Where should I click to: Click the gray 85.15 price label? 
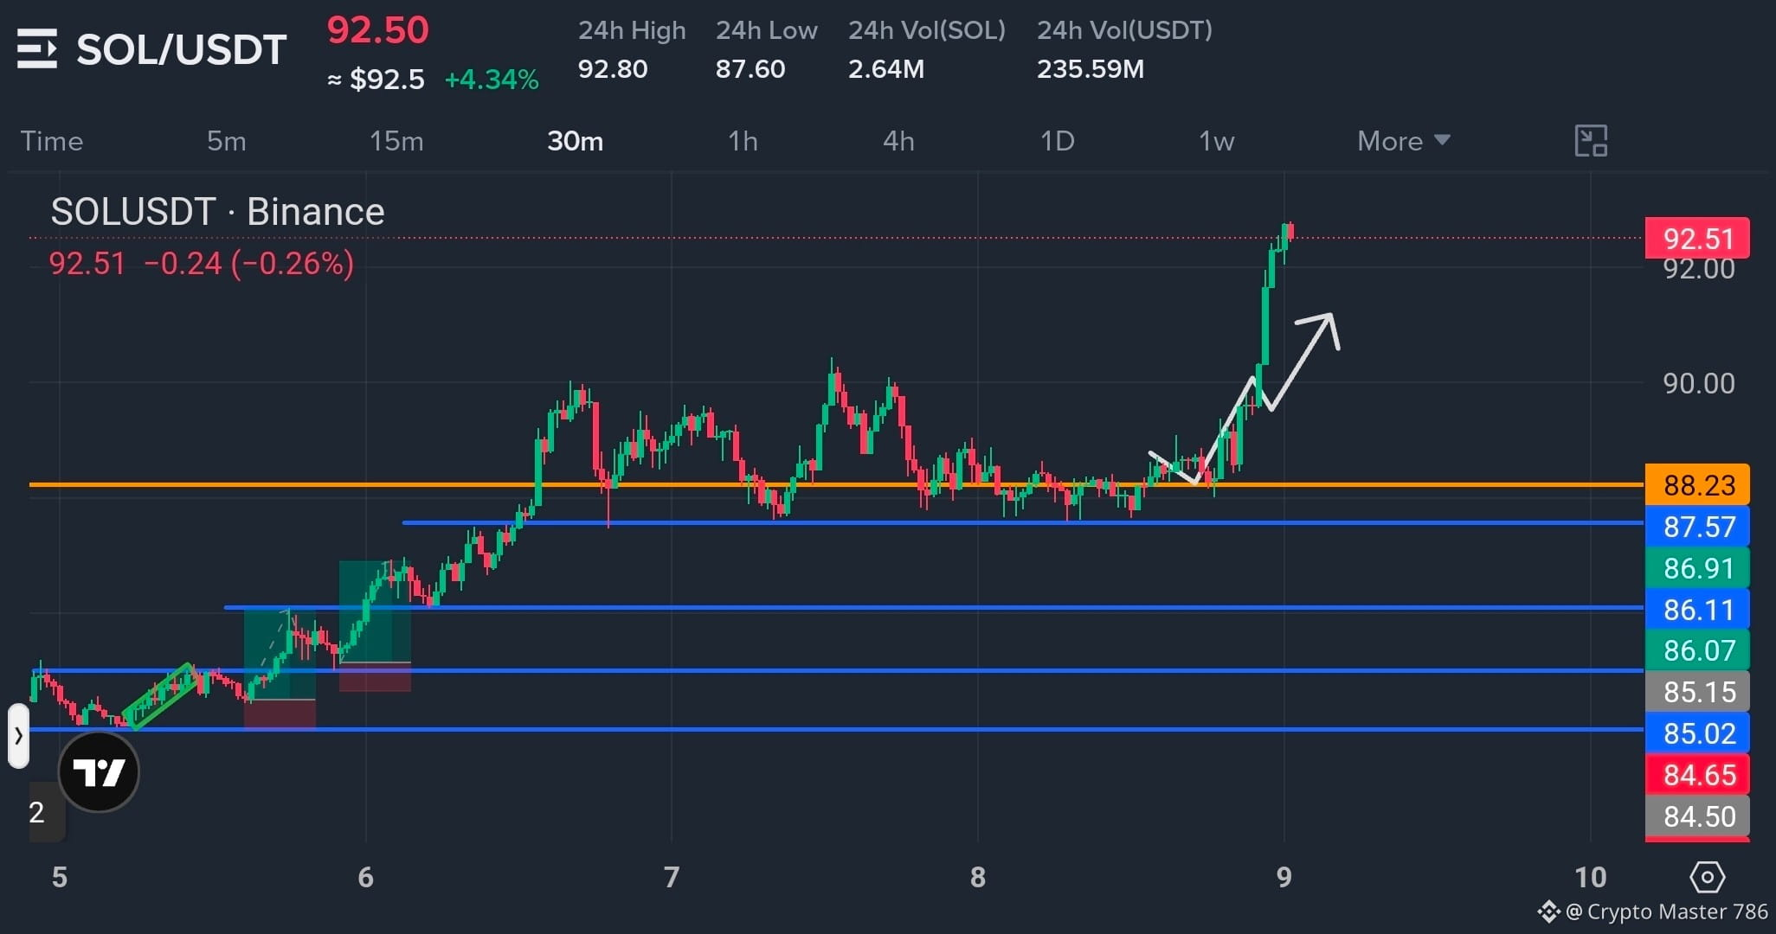point(1697,692)
